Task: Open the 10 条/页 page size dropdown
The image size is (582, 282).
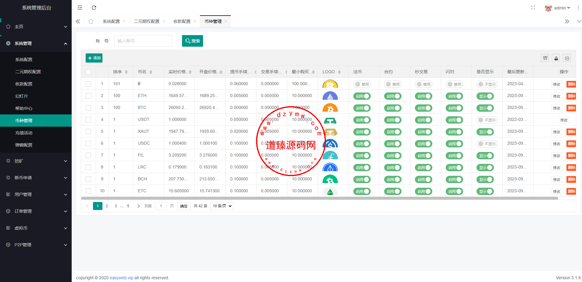Action: coord(222,206)
